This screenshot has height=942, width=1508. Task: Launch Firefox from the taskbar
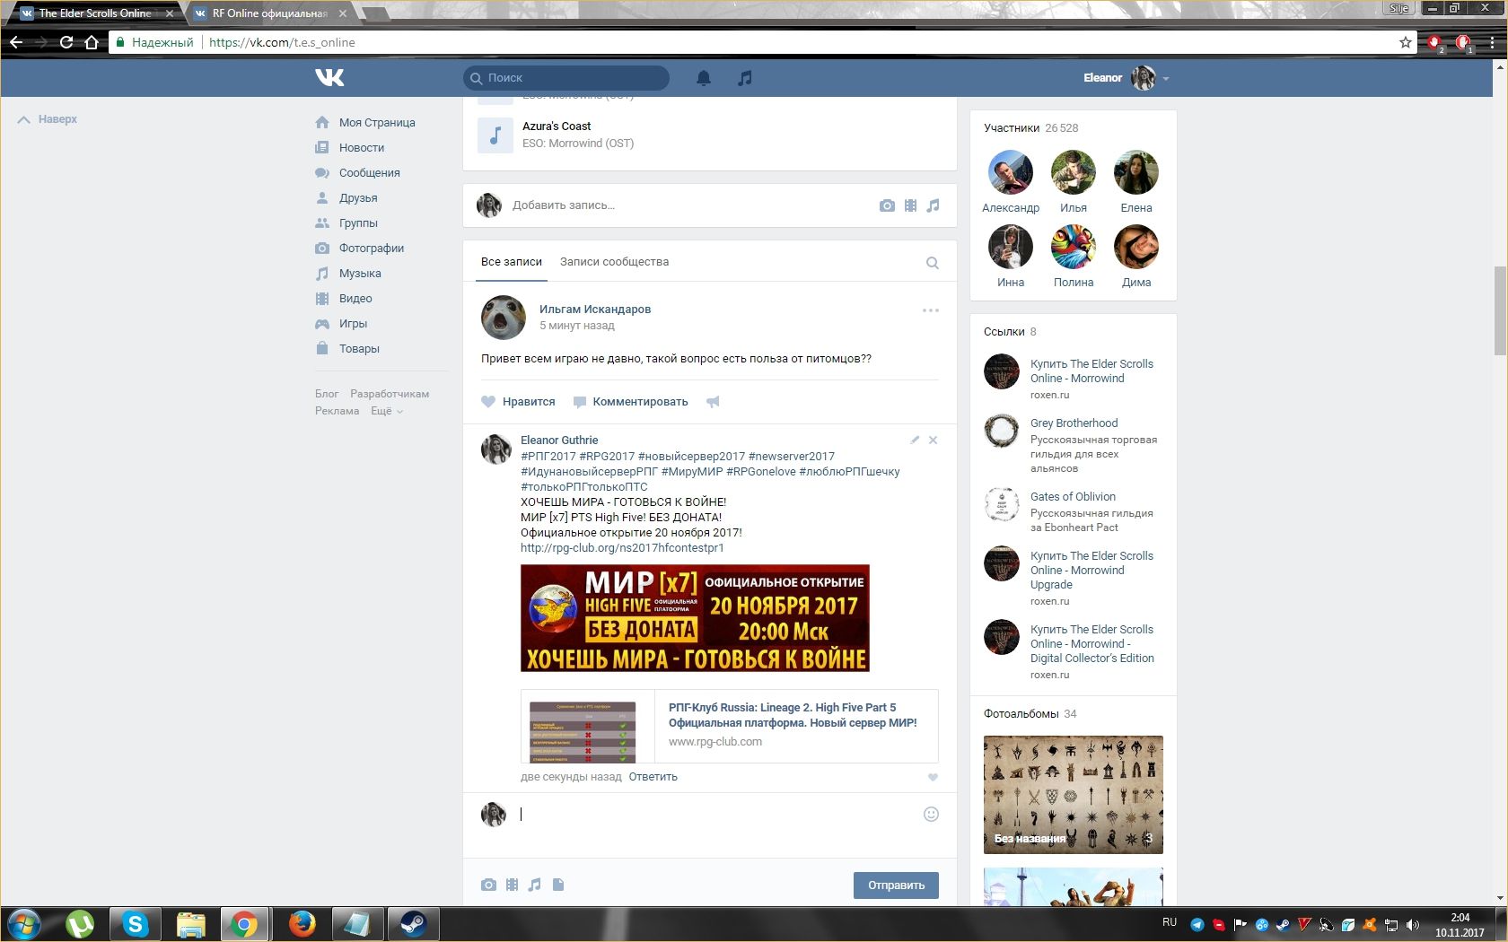(x=302, y=924)
